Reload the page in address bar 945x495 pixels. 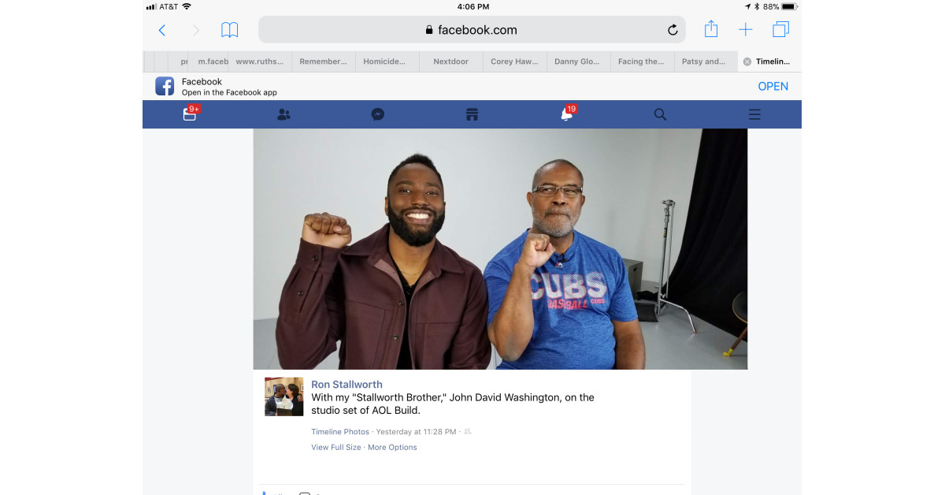[673, 31]
